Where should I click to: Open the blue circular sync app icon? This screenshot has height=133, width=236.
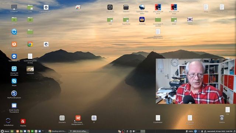[14, 32]
